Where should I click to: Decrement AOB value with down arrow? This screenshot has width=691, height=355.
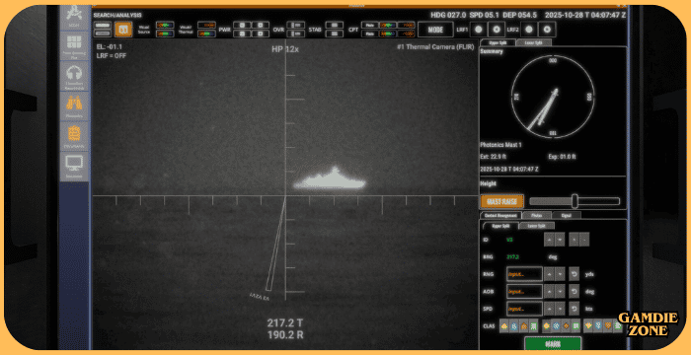pyautogui.click(x=560, y=291)
